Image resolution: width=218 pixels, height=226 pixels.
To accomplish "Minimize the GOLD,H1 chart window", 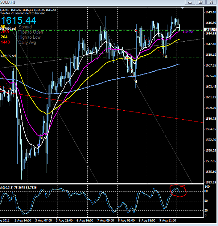I will pyautogui.click(x=190, y=2).
